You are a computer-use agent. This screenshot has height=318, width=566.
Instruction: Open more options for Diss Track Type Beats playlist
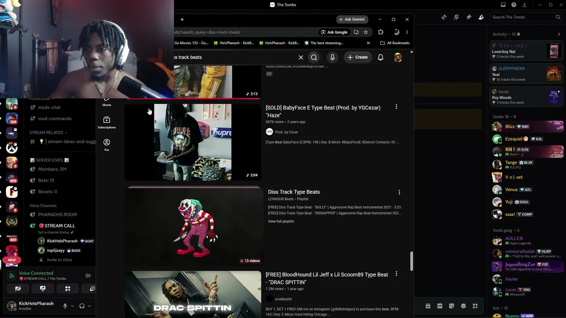click(399, 192)
